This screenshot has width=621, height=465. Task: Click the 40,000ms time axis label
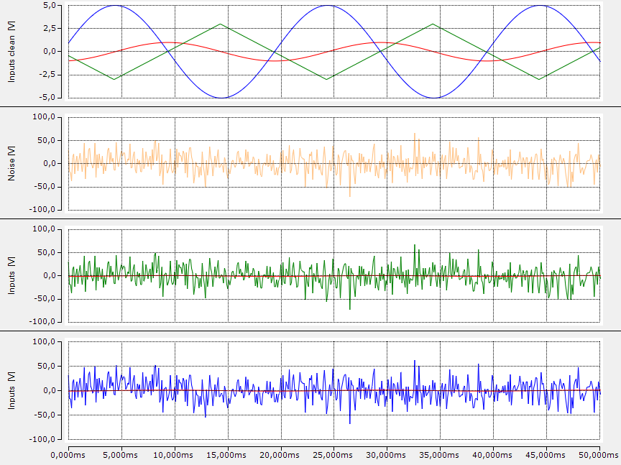pyautogui.click(x=492, y=455)
